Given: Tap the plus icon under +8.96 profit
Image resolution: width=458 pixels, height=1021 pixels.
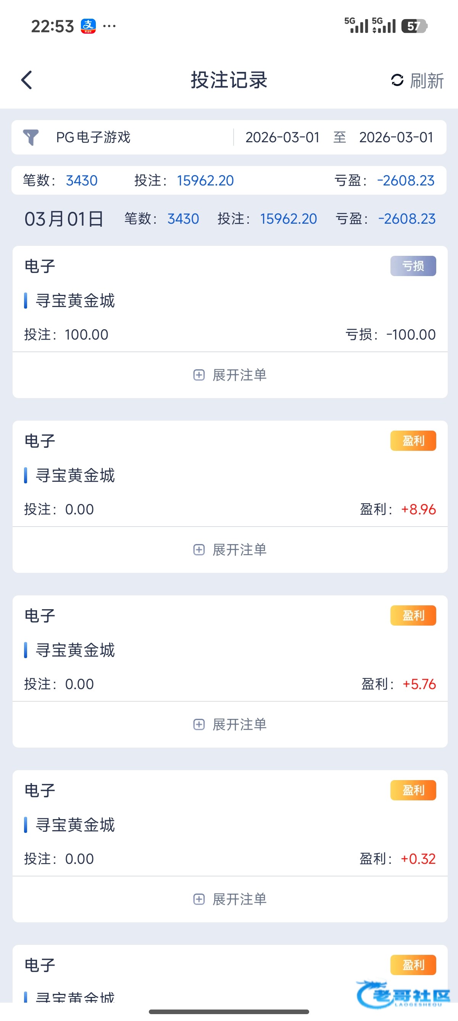Looking at the screenshot, I should [199, 550].
